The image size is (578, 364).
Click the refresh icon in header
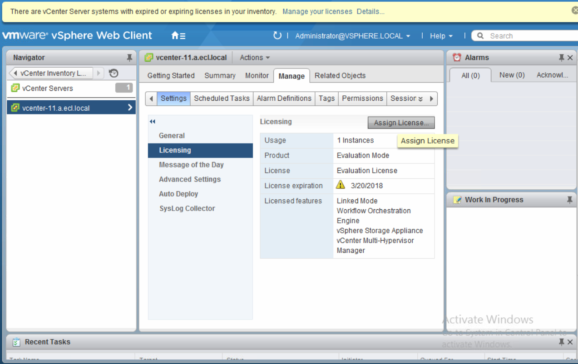[277, 35]
